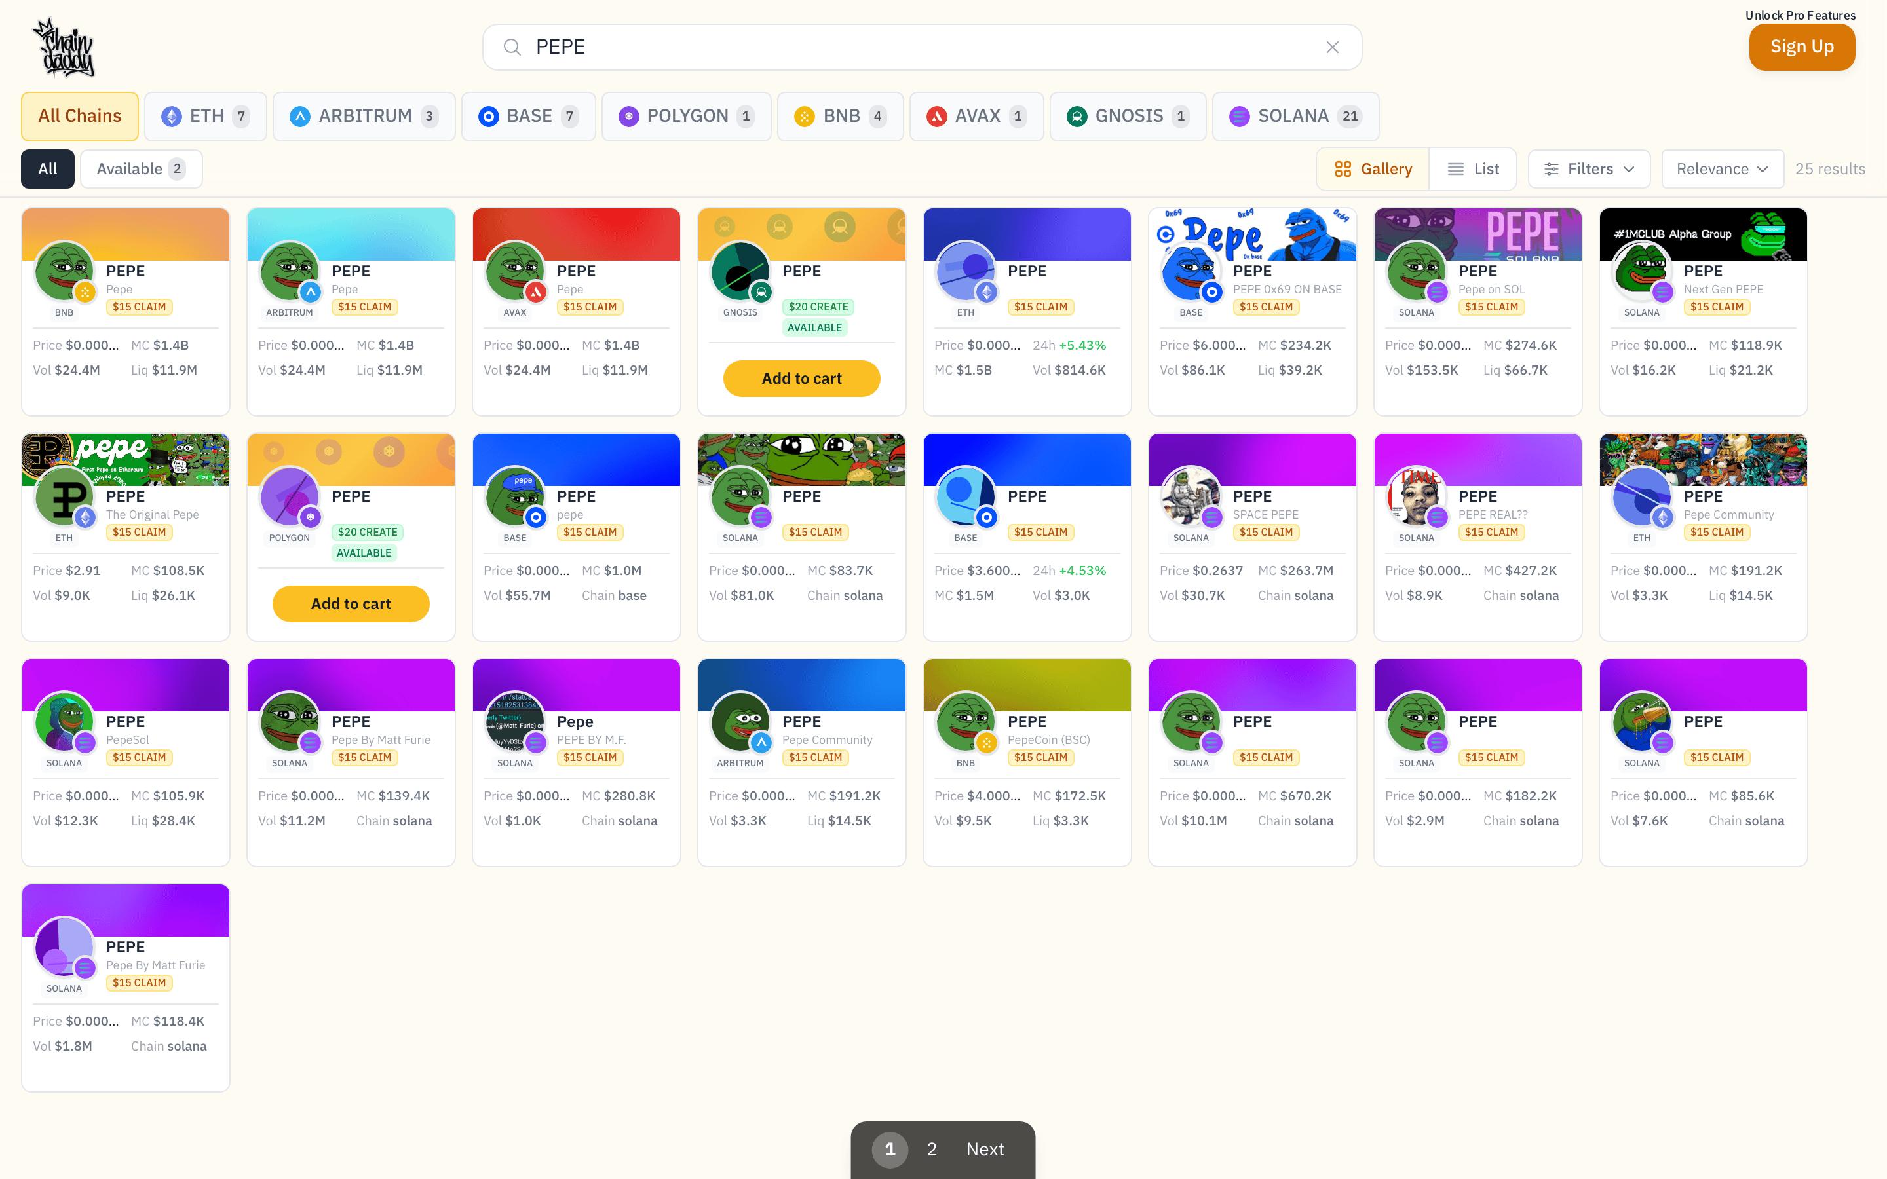The width and height of the screenshot is (1887, 1179).
Task: Click PEPE 0x69 ON BASE avatar
Action: [1191, 271]
